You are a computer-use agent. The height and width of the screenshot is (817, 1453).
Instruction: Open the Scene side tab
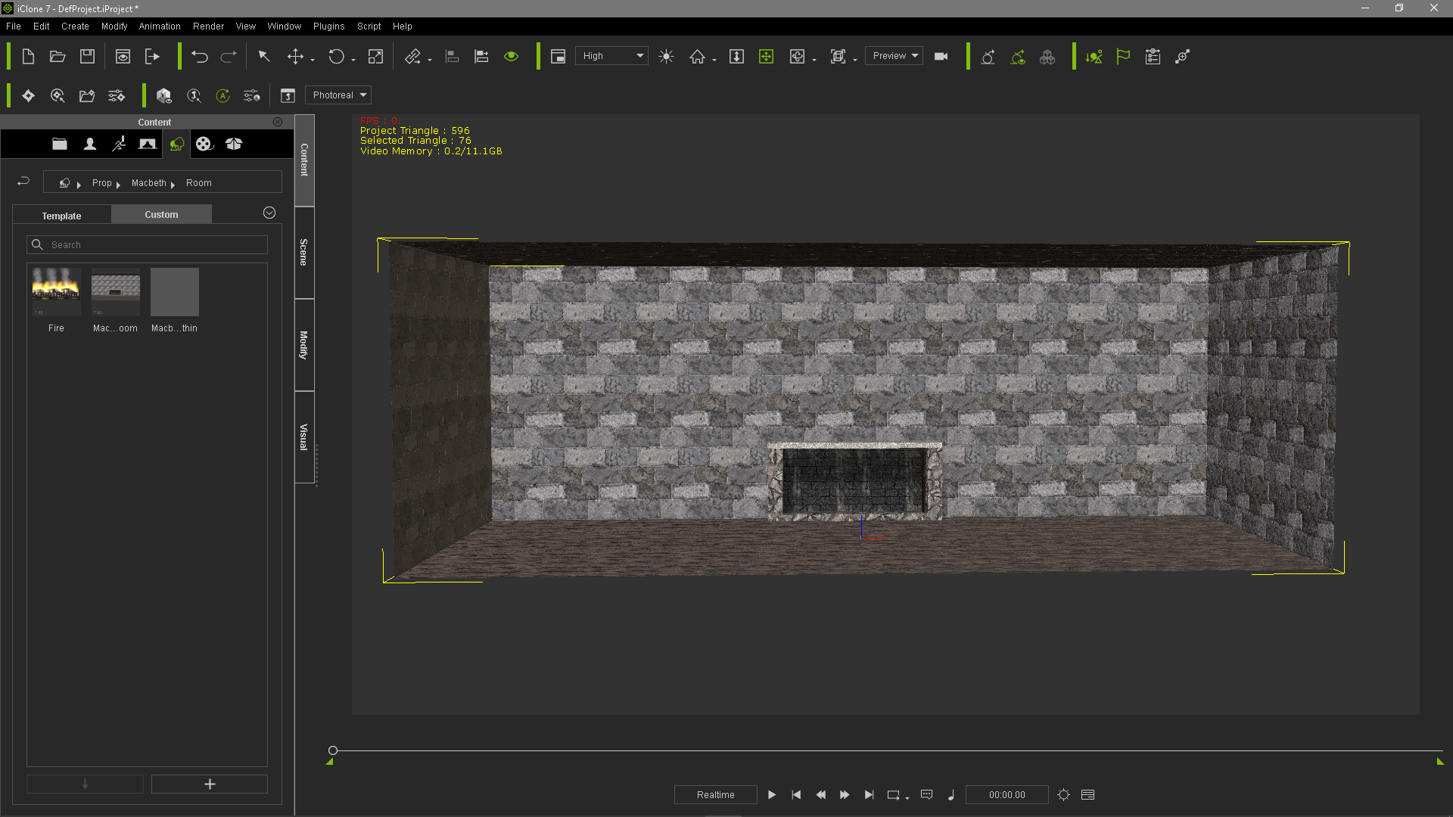(x=304, y=253)
